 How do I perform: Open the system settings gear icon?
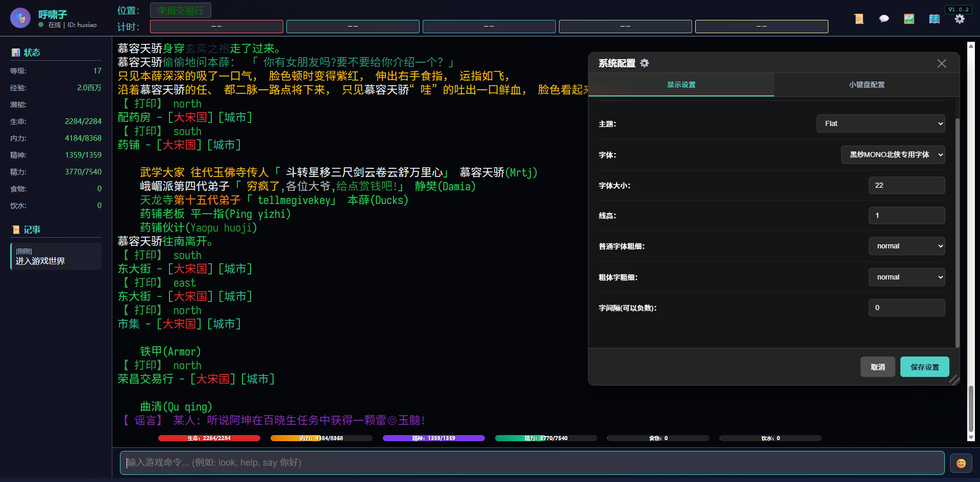[x=960, y=18]
